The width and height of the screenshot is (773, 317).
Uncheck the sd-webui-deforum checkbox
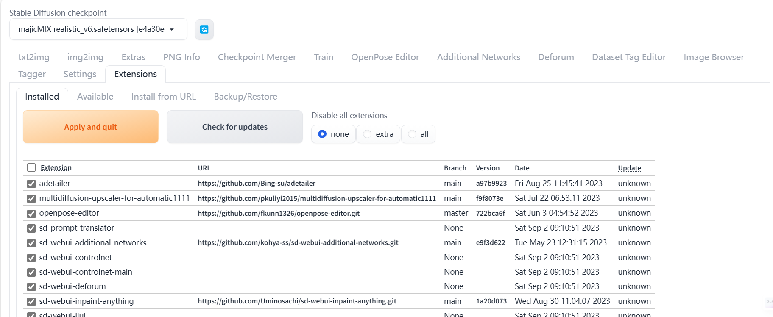[31, 286]
